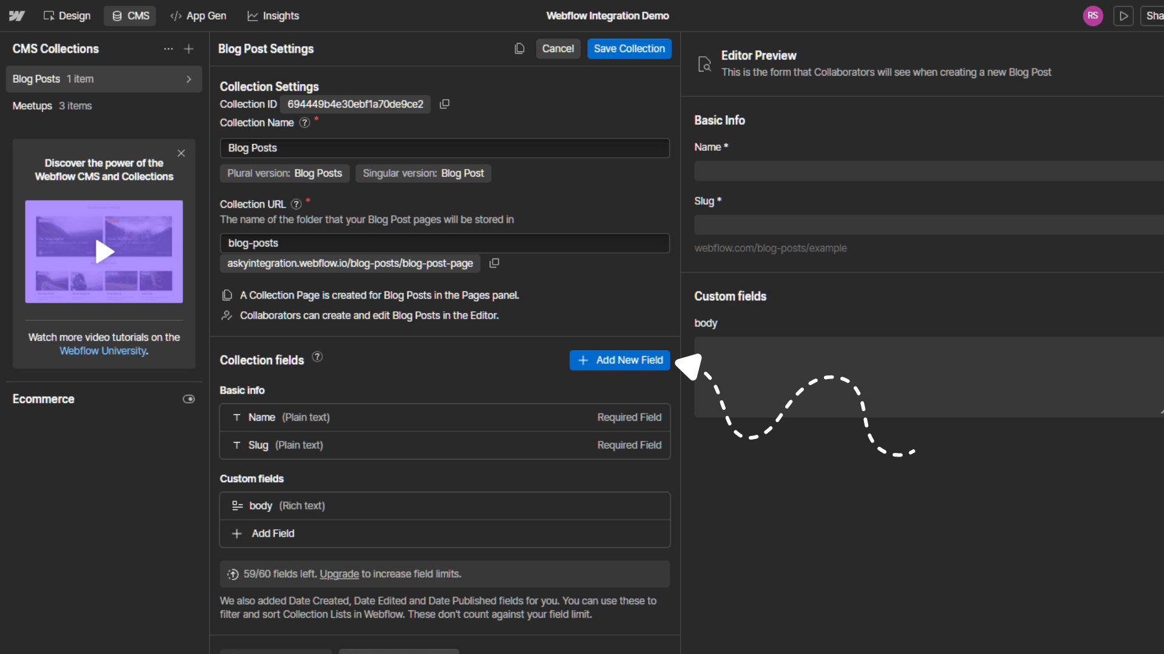Click the Webflow logo
The height and width of the screenshot is (654, 1164).
(x=16, y=16)
